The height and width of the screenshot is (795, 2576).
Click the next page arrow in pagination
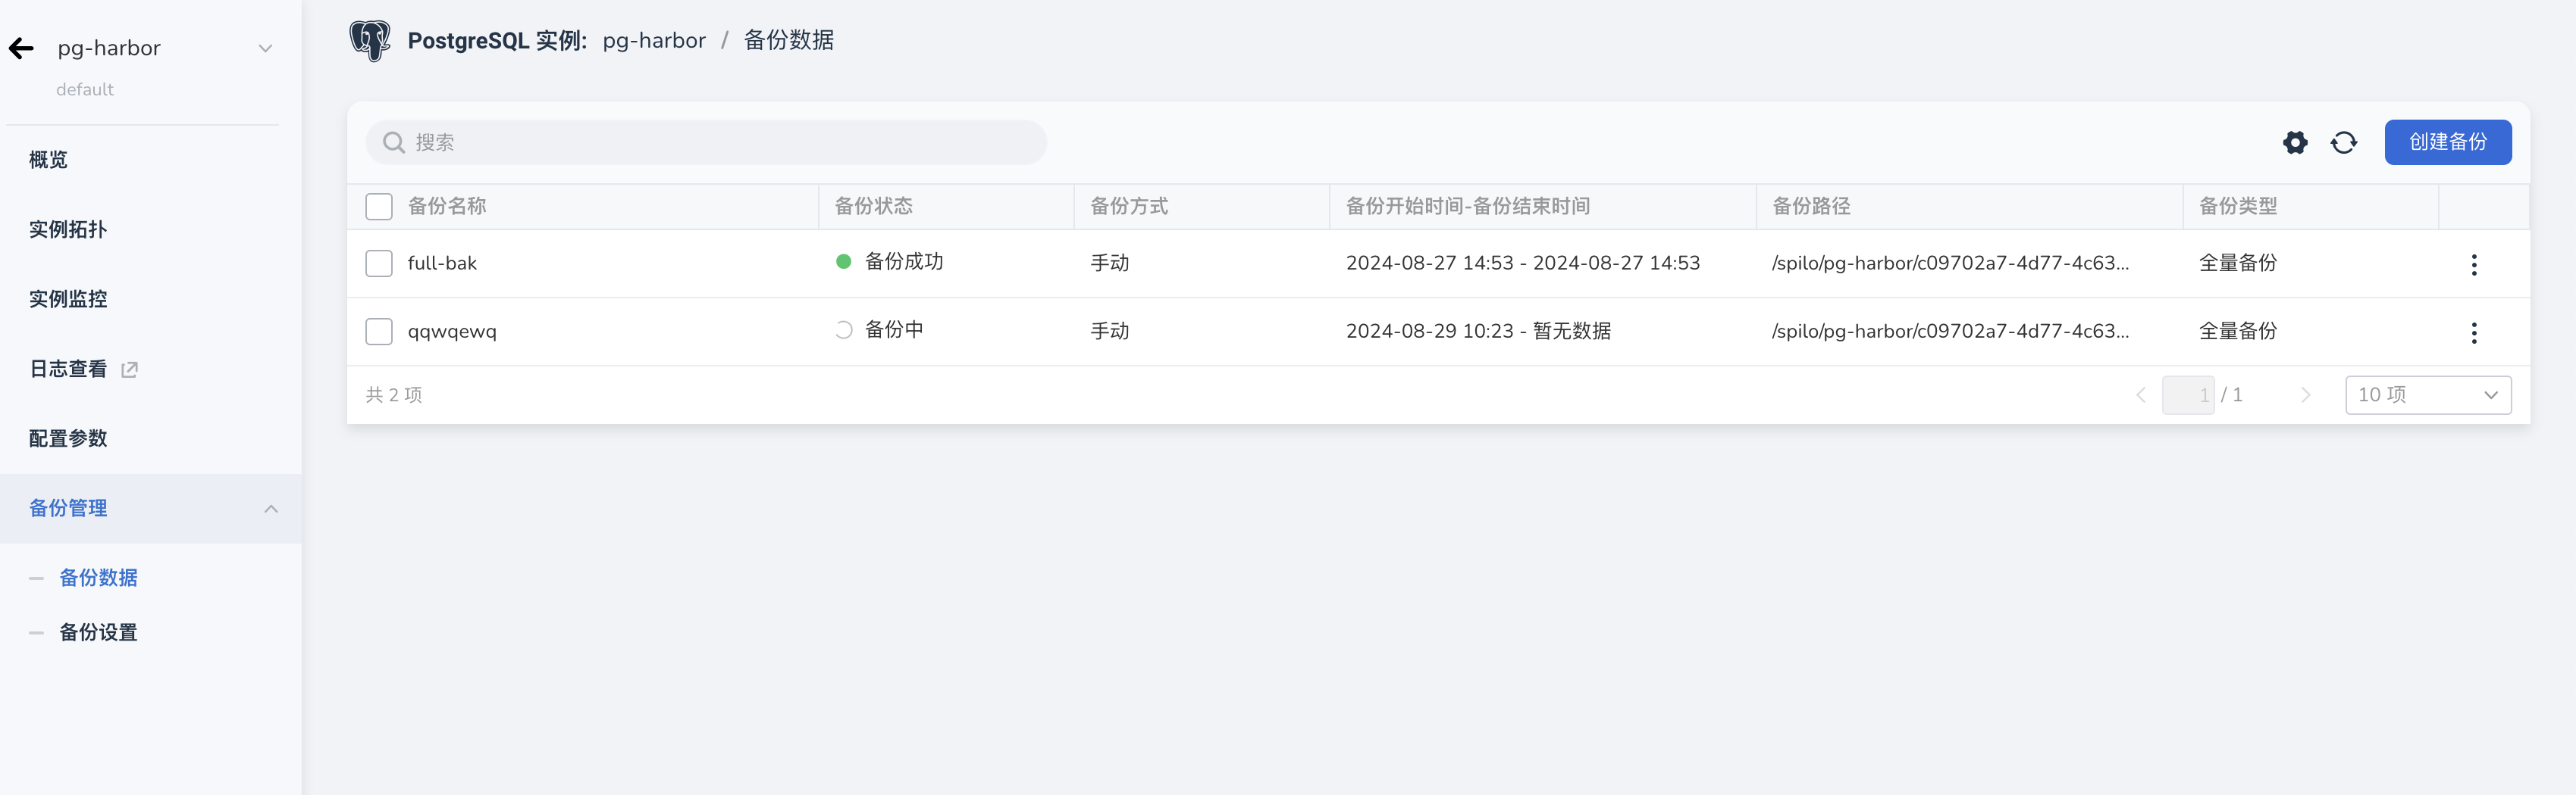pos(2306,394)
